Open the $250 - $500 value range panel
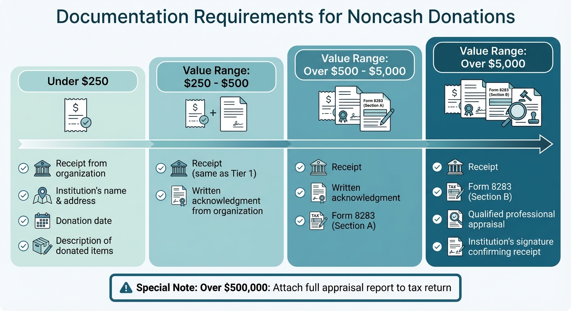Viewport: 571px width, 311px height. click(x=216, y=76)
